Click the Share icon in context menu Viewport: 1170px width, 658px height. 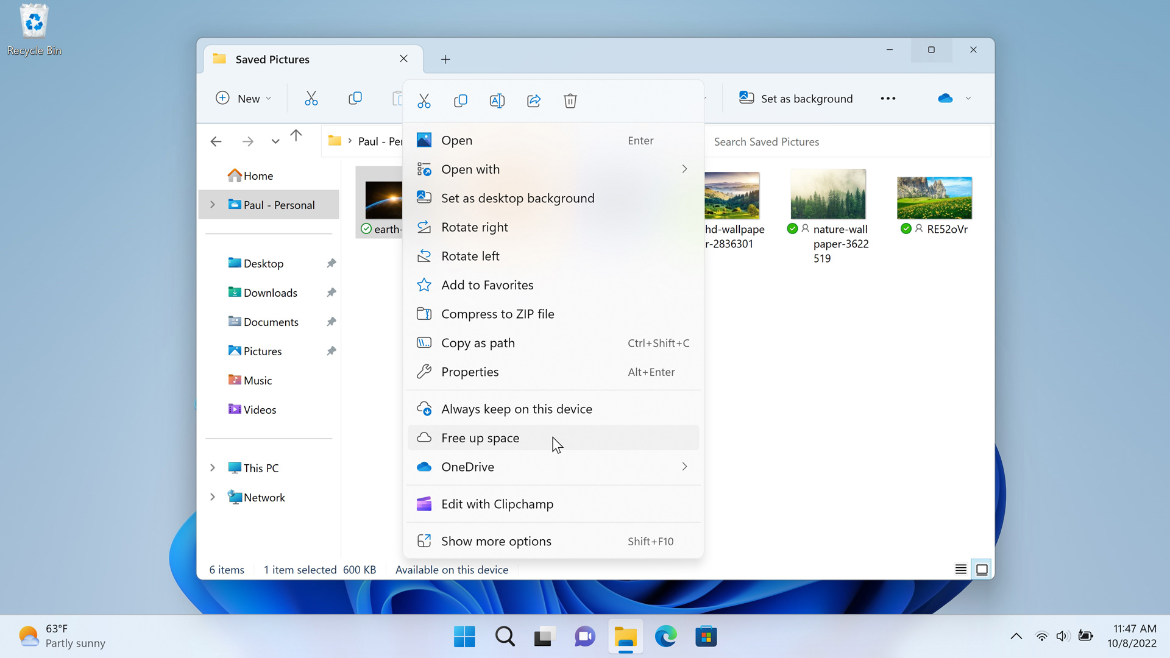[x=534, y=101]
